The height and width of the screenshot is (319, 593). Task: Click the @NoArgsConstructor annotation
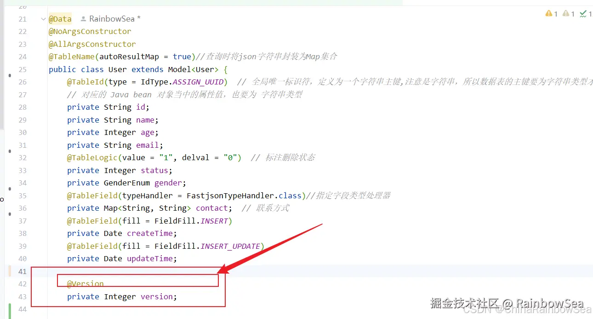(90, 31)
